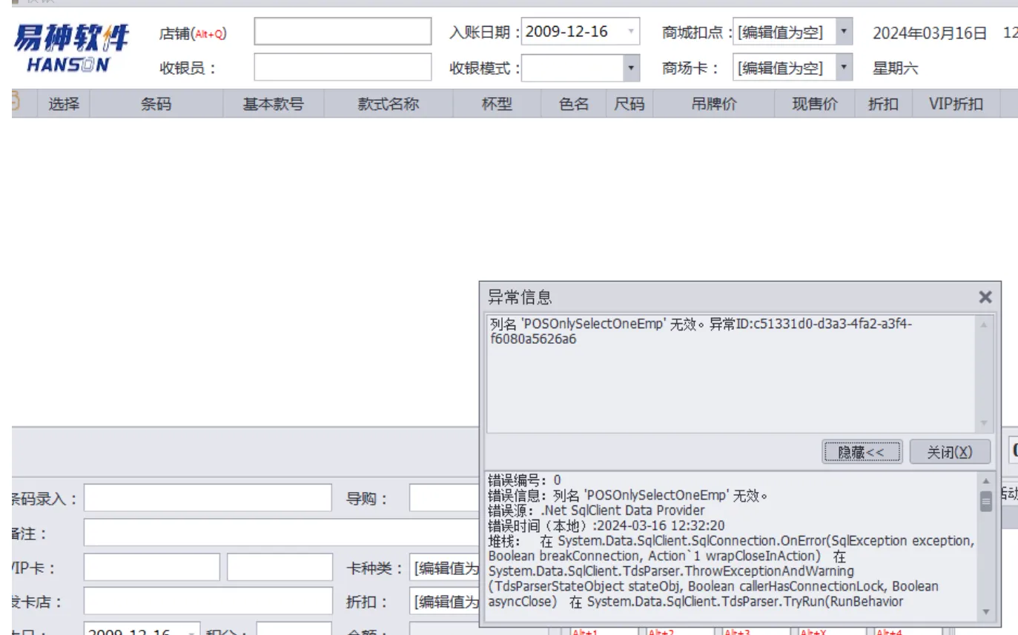Click the 发卡店 input field

point(208,602)
